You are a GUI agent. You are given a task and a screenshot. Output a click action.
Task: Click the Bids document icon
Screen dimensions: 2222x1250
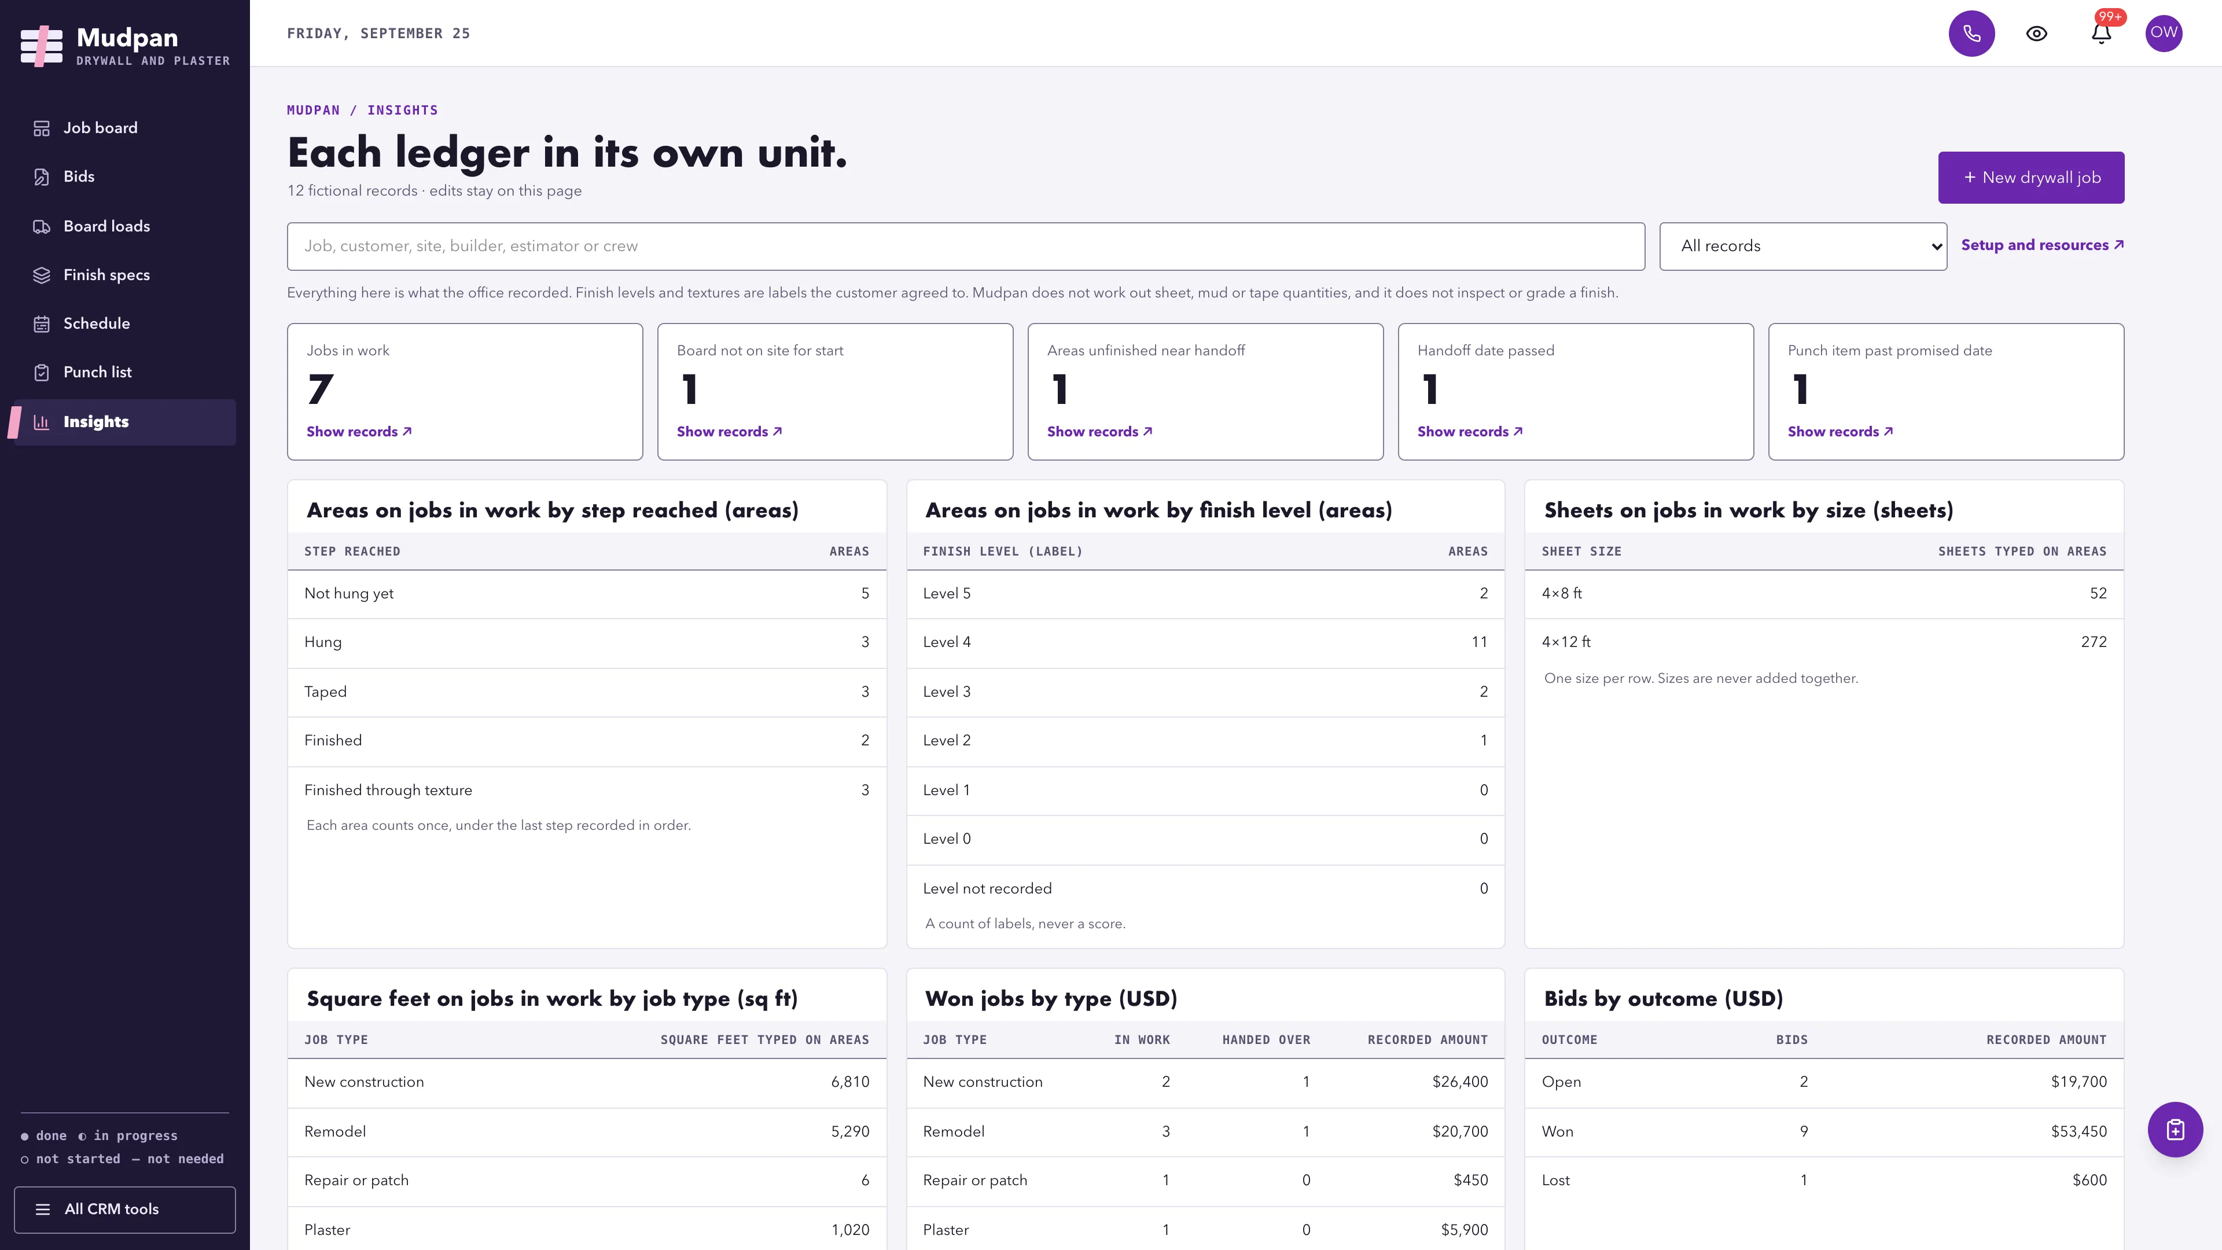42,177
